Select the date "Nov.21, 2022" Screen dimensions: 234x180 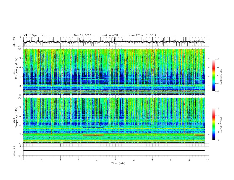coord(82,35)
